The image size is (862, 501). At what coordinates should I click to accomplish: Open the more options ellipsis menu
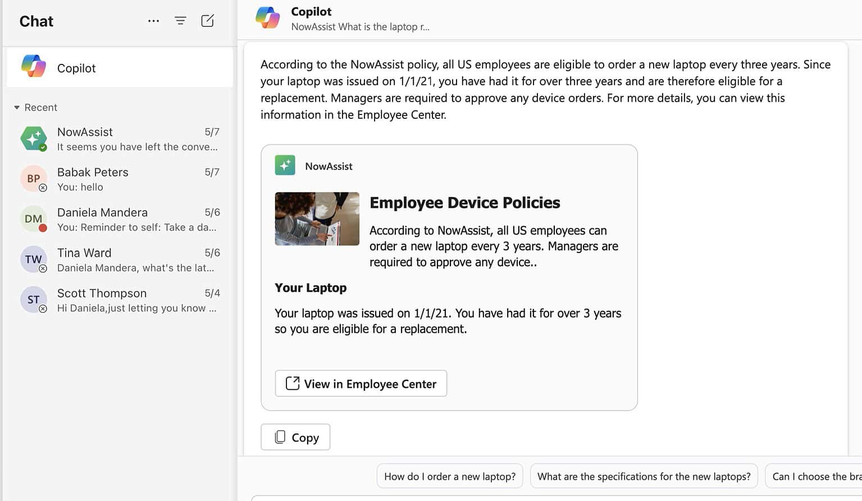153,20
